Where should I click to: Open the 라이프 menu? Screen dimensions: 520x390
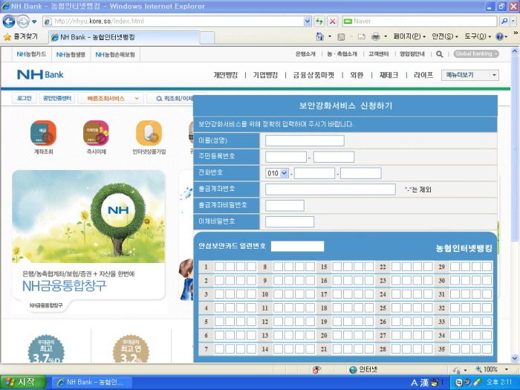423,75
